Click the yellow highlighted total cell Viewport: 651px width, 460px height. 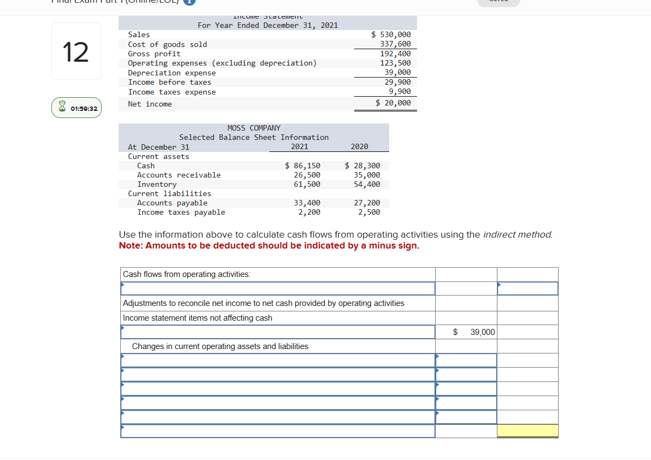coord(527,431)
